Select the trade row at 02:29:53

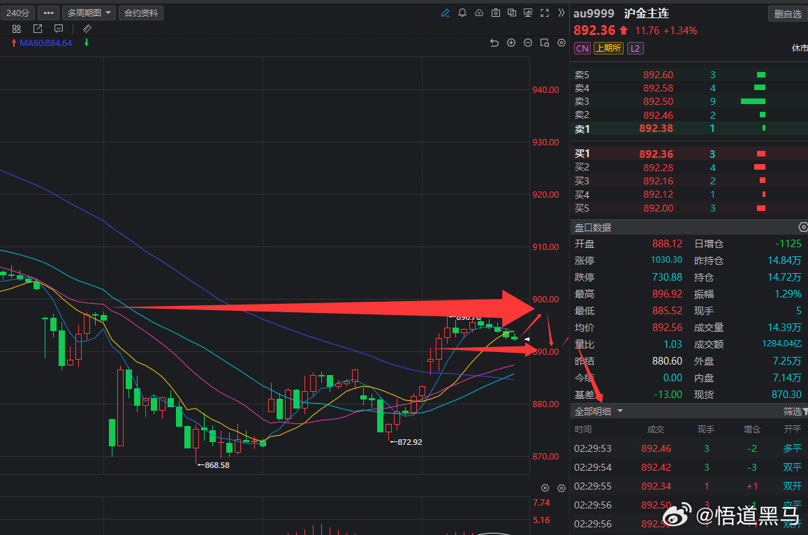pyautogui.click(x=689, y=448)
